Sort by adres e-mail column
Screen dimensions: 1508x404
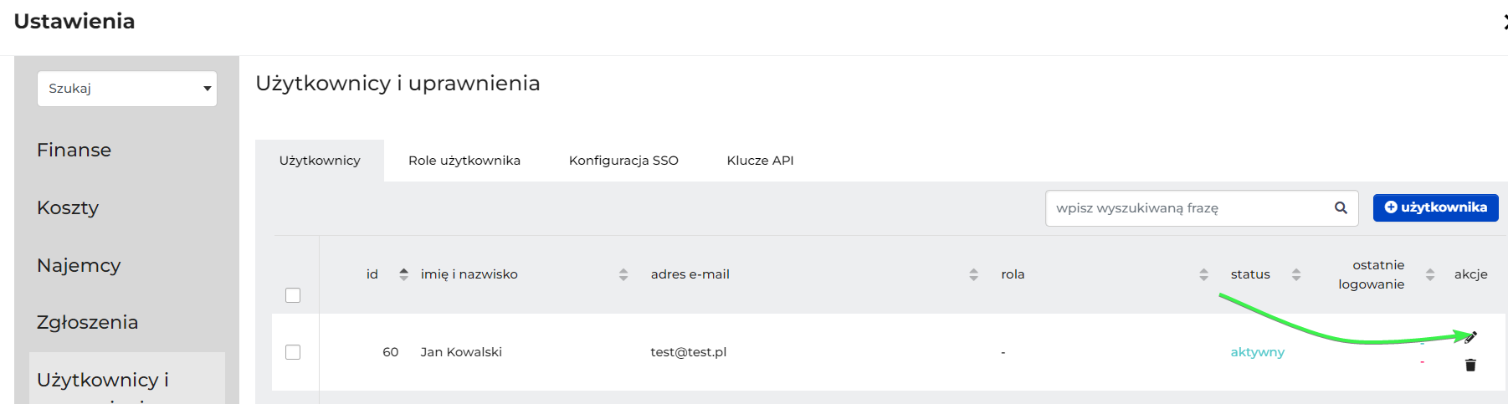(973, 274)
